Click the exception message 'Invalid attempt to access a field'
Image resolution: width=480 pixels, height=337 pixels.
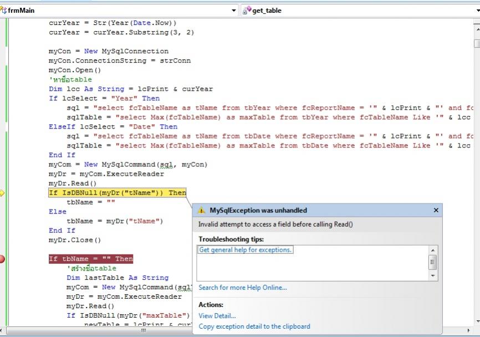click(275, 224)
